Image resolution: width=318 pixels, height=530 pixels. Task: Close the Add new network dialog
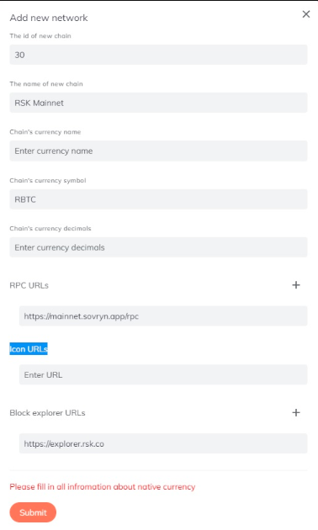tap(306, 13)
